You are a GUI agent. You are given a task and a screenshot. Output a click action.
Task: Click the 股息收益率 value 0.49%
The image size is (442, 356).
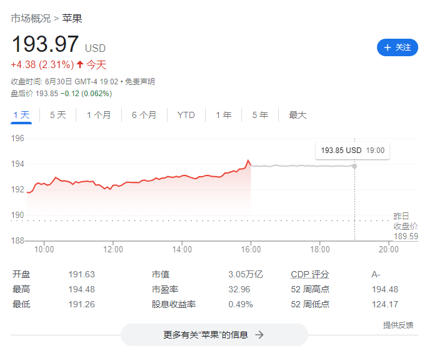(x=241, y=304)
